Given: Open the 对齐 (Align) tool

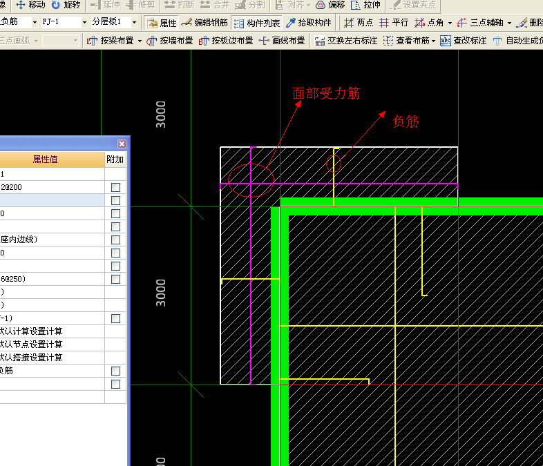Looking at the screenshot, I should (x=293, y=5).
